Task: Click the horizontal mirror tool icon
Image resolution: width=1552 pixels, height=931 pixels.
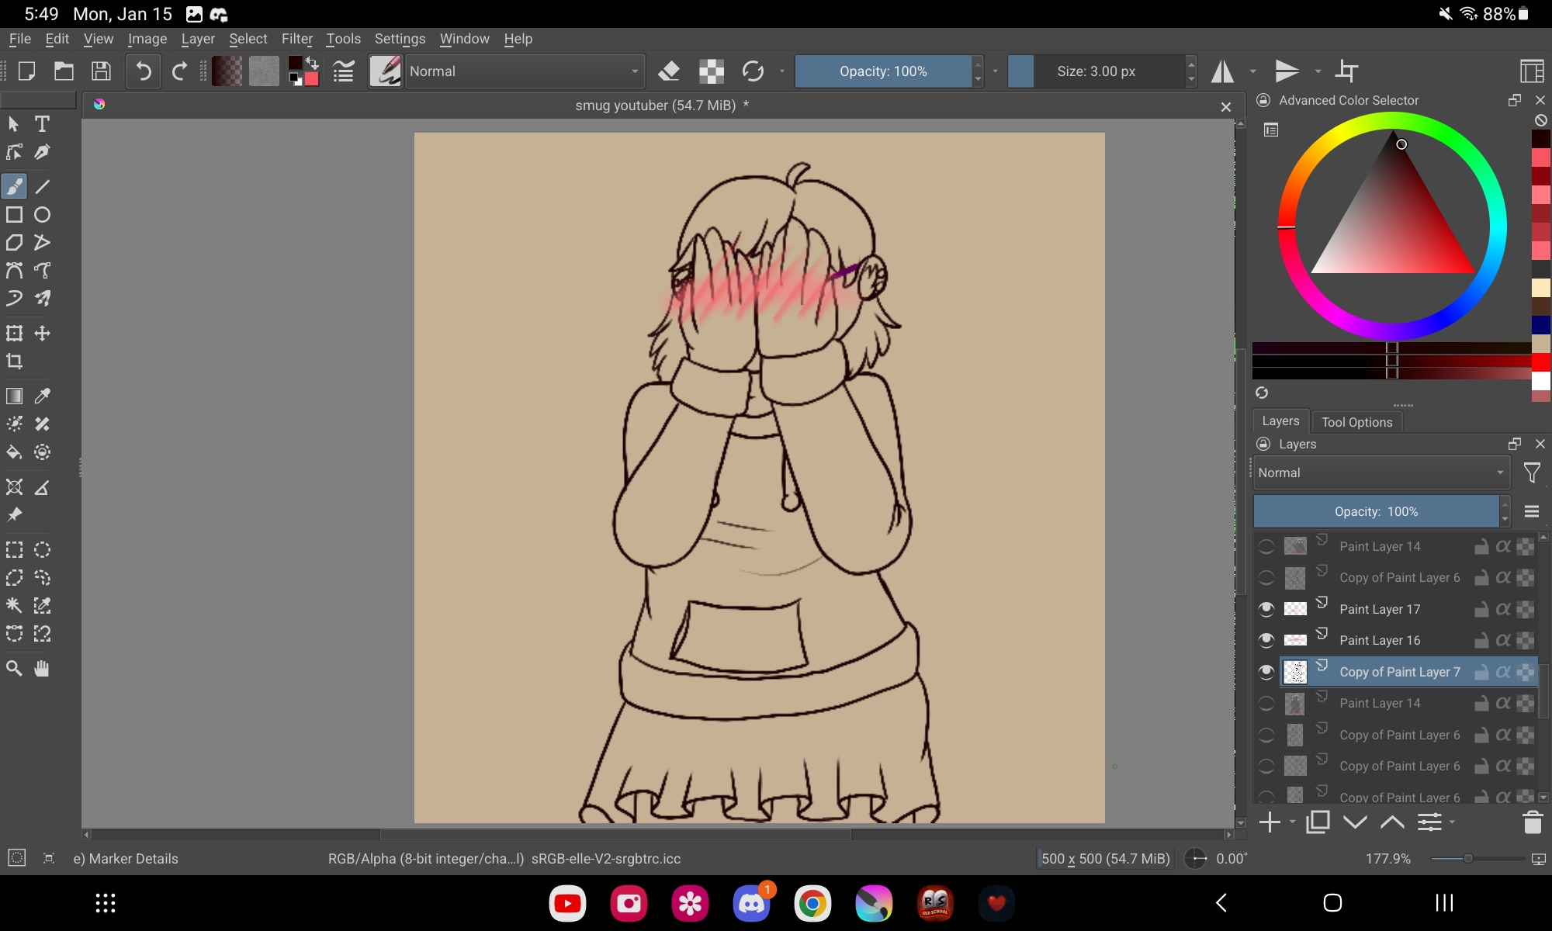Action: 1223,71
